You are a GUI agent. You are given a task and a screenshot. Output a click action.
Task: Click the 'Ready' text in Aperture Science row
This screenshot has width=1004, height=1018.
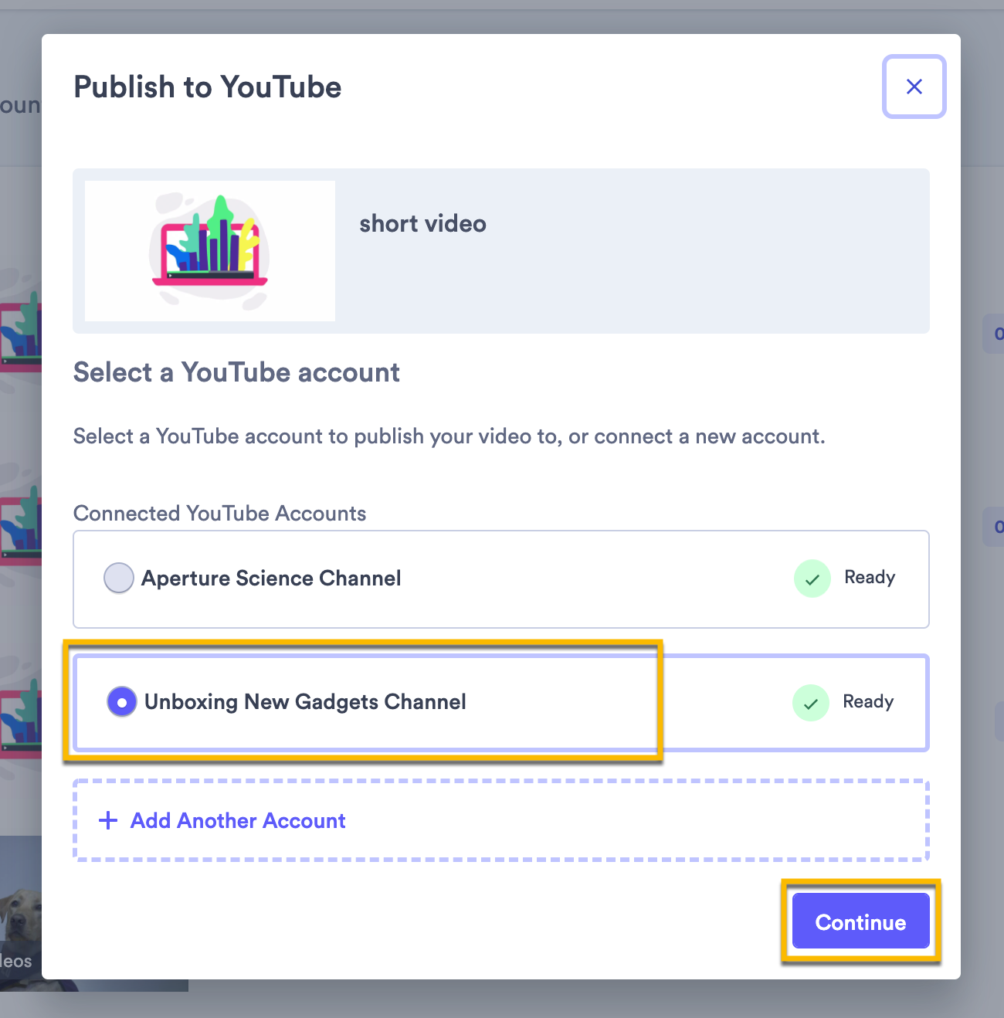coord(870,578)
